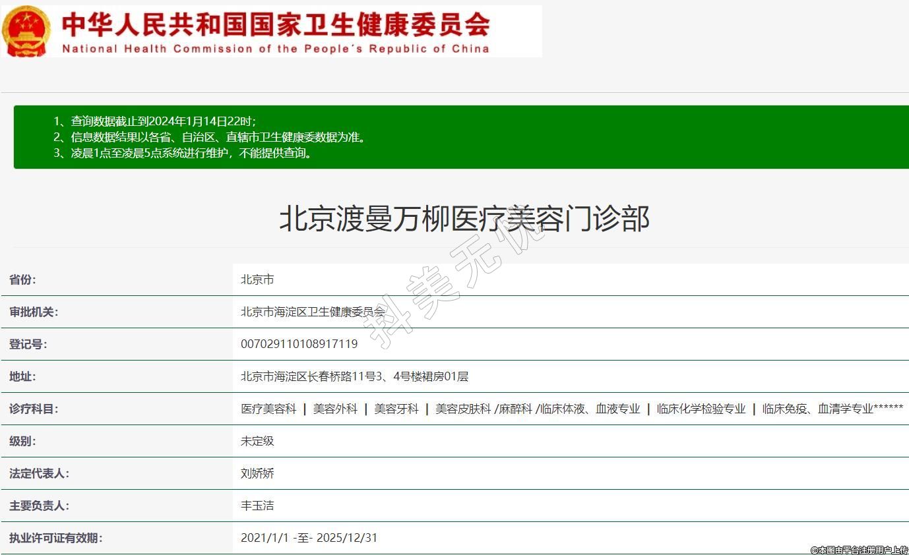Click the license validity dates 2021/1/1 to 2025/12/31

[x=309, y=538]
